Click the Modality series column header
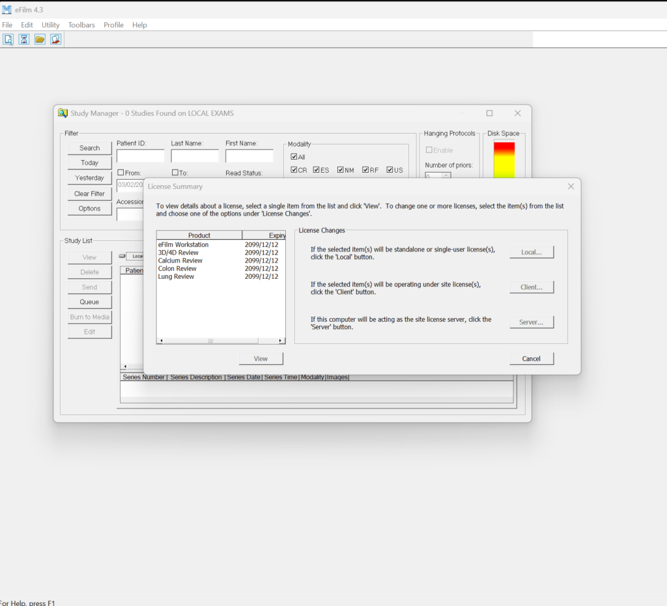 [312, 377]
